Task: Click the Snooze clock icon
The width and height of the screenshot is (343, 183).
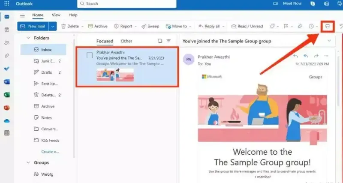Action: (311, 26)
